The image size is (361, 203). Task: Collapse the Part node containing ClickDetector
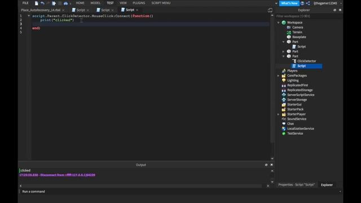pyautogui.click(x=283, y=56)
